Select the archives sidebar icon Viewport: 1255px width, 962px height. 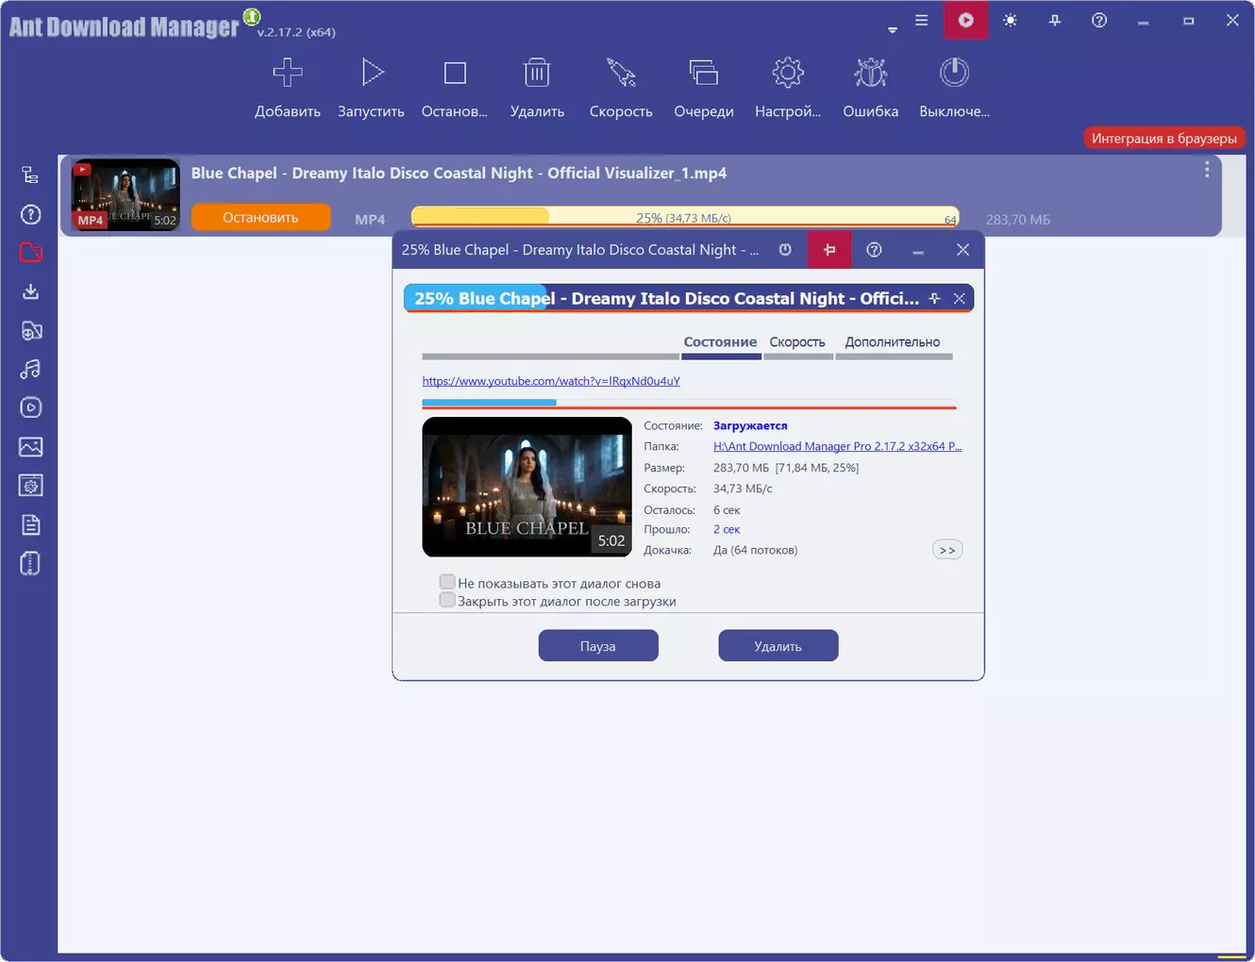click(30, 563)
